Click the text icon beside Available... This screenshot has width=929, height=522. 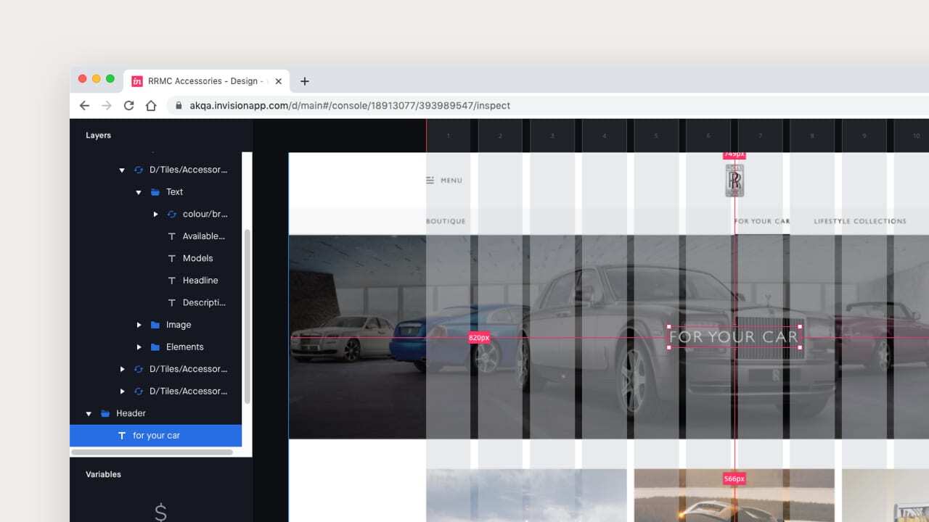(x=172, y=236)
